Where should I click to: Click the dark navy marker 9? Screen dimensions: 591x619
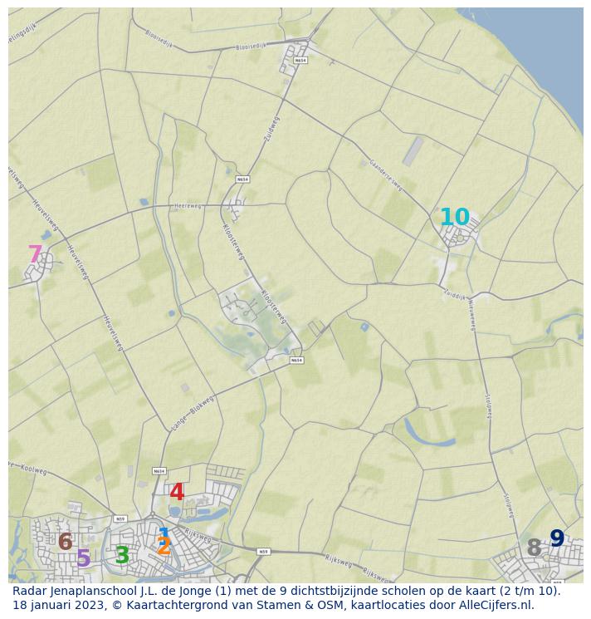557,539
